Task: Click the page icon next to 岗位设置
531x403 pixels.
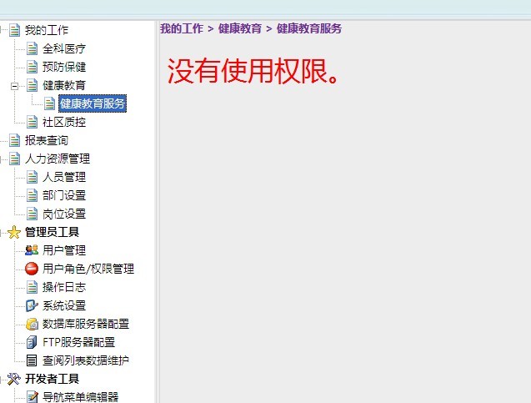Action: click(33, 214)
